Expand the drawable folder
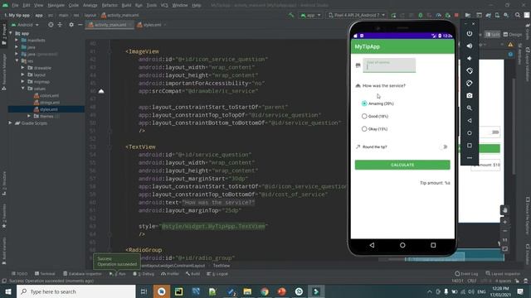 coord(22,68)
